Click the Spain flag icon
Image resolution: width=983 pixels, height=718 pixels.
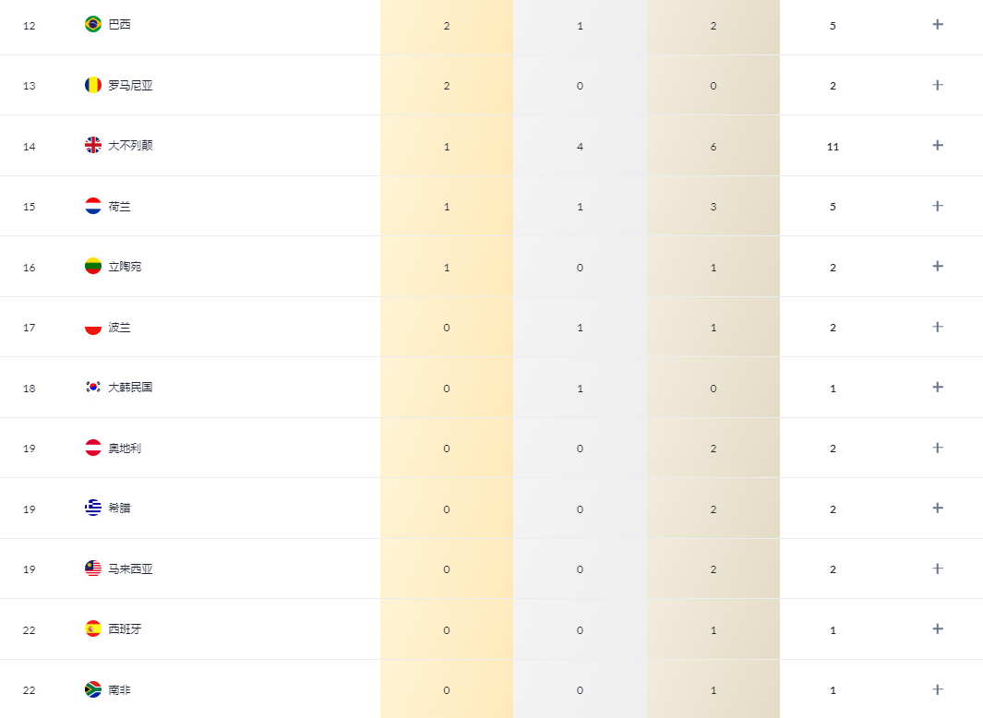(x=93, y=628)
